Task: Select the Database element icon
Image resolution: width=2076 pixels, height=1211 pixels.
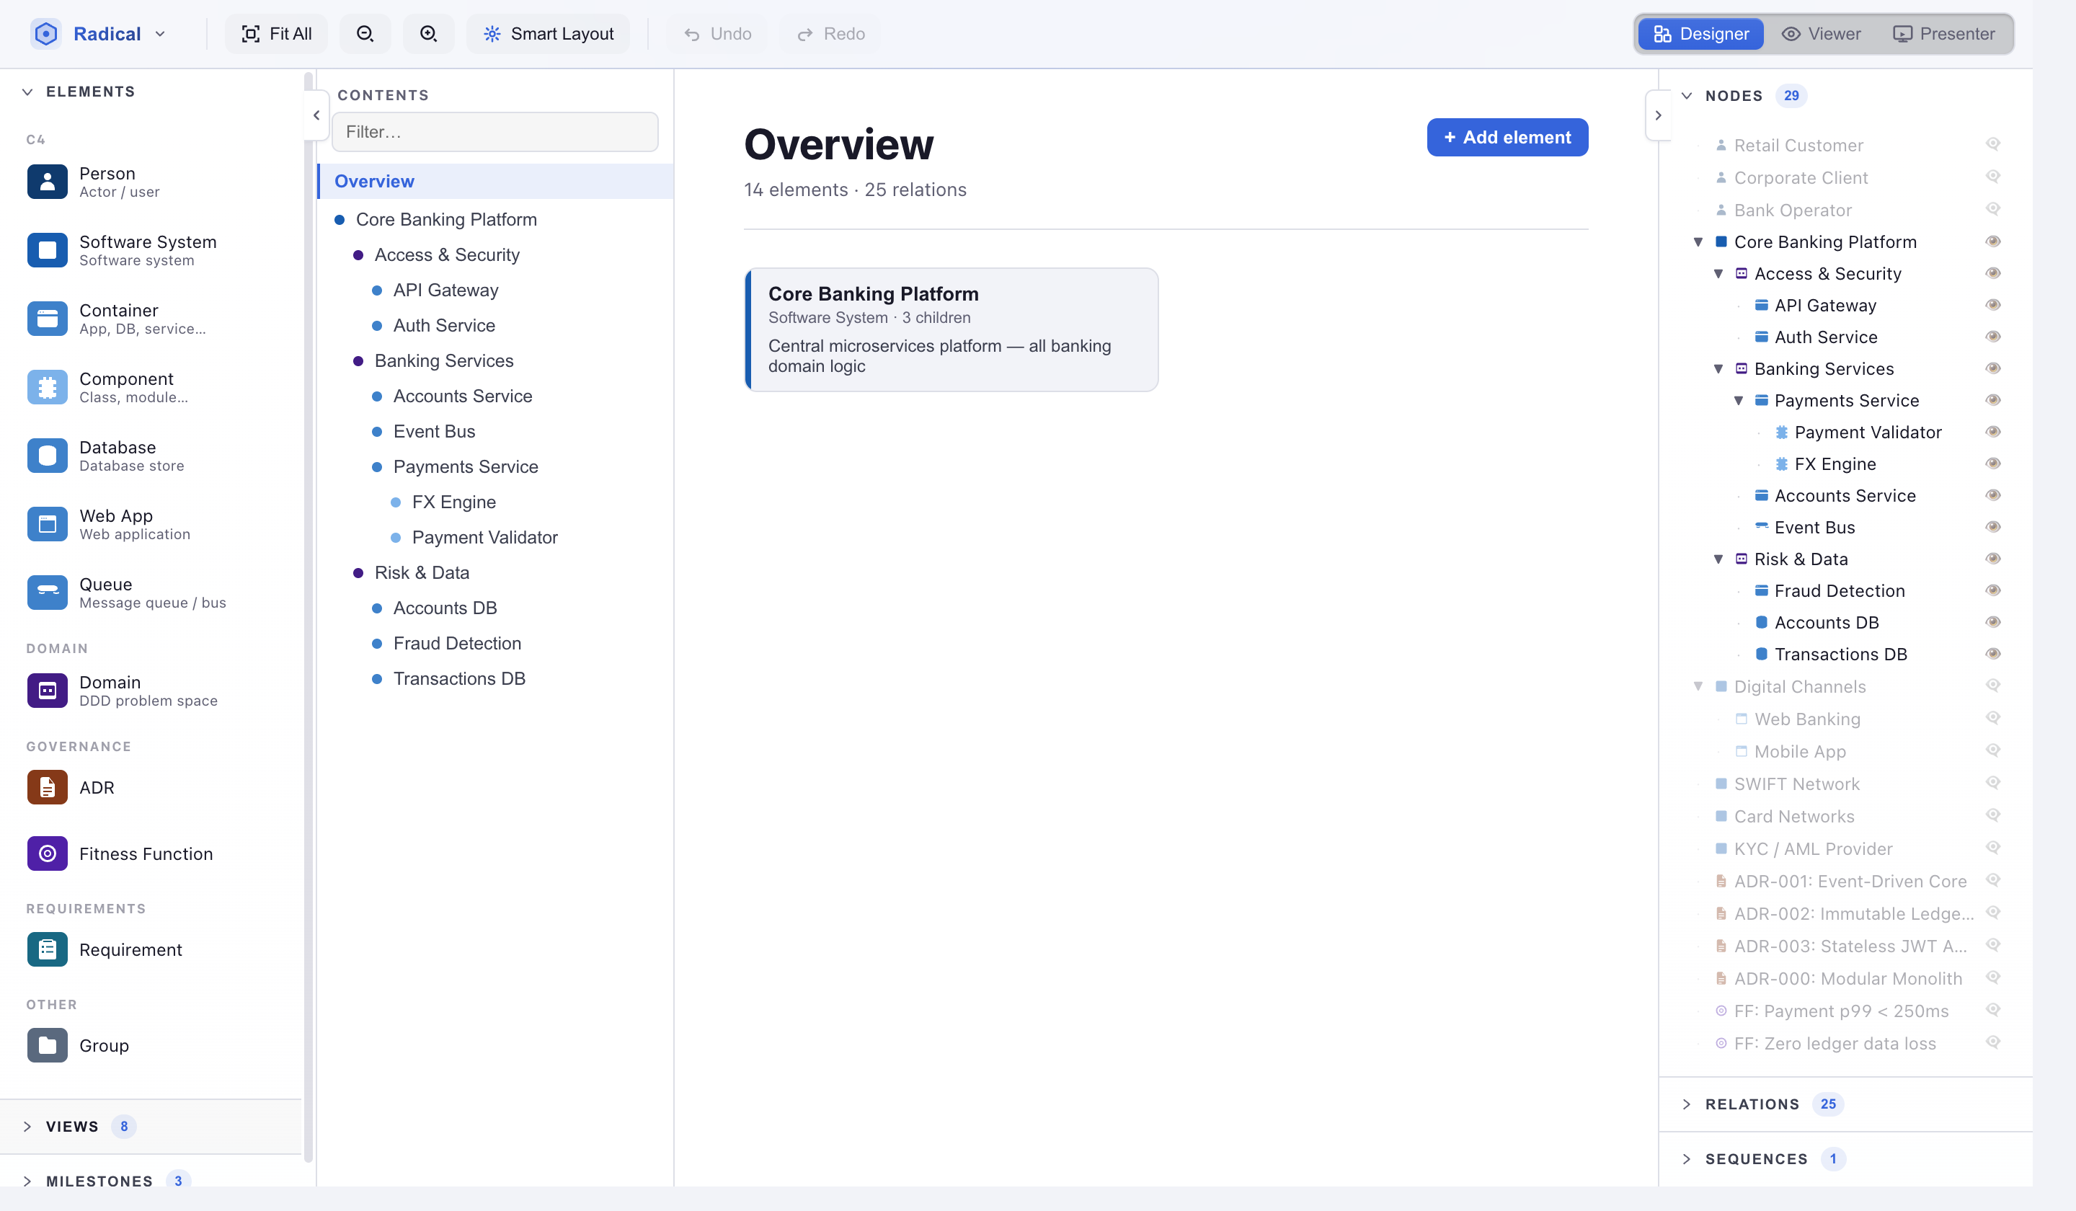Action: (47, 456)
